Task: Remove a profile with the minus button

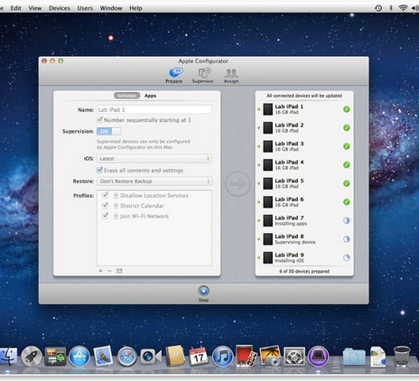Action: [109, 271]
